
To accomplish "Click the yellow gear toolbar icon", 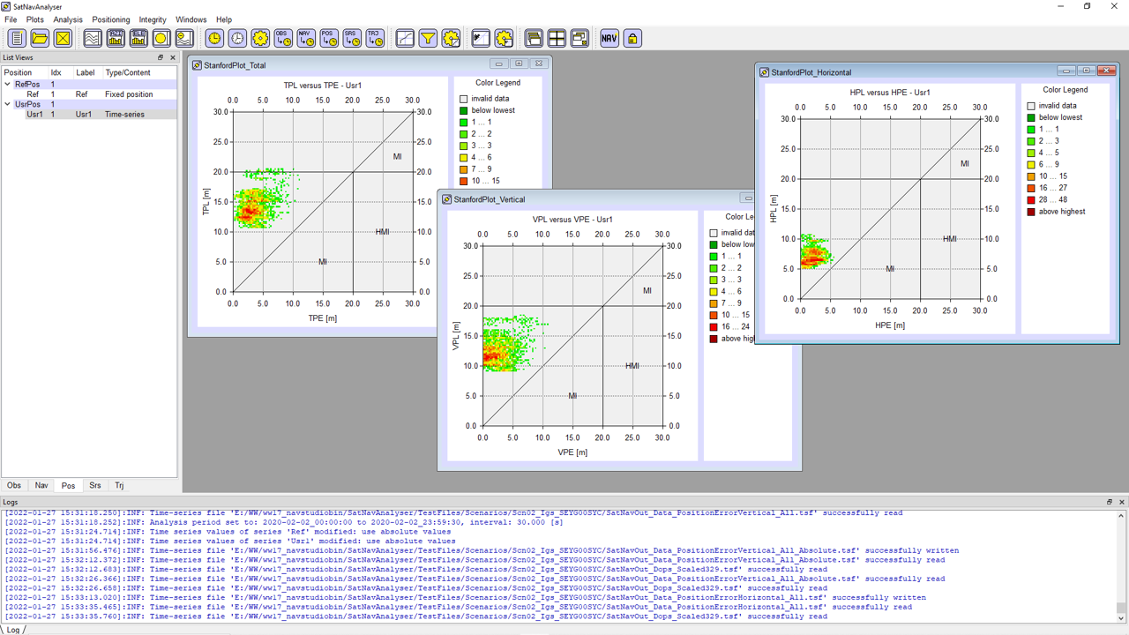I will click(x=260, y=38).
